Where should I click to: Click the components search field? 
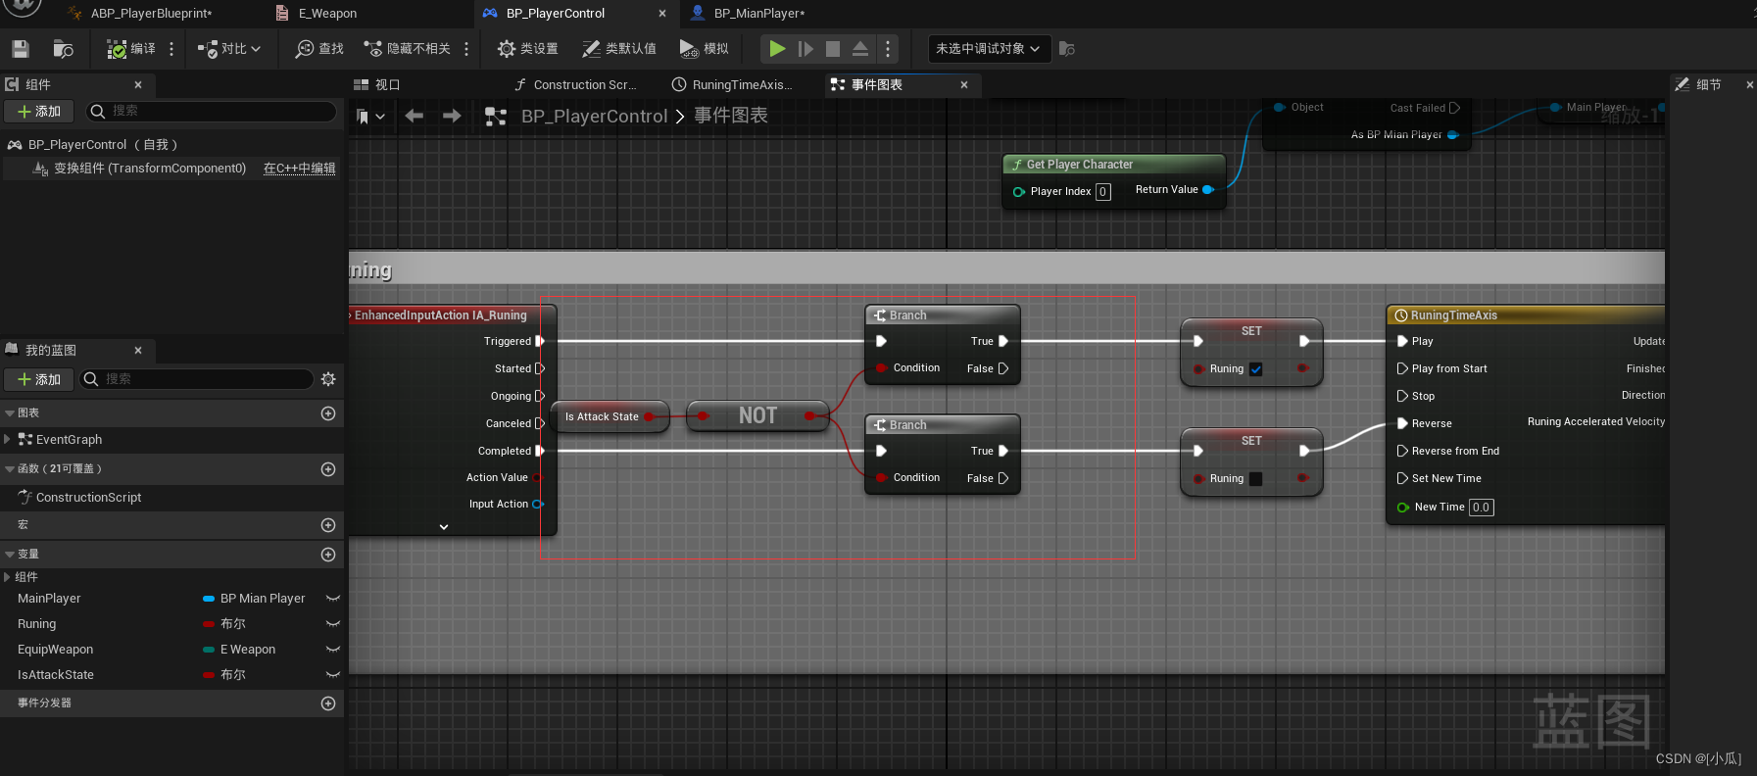tap(211, 112)
